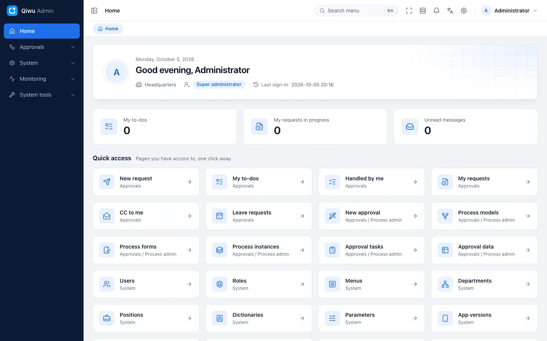The width and height of the screenshot is (547, 341).
Task: Expand the System sidebar menu
Action: tap(42, 63)
